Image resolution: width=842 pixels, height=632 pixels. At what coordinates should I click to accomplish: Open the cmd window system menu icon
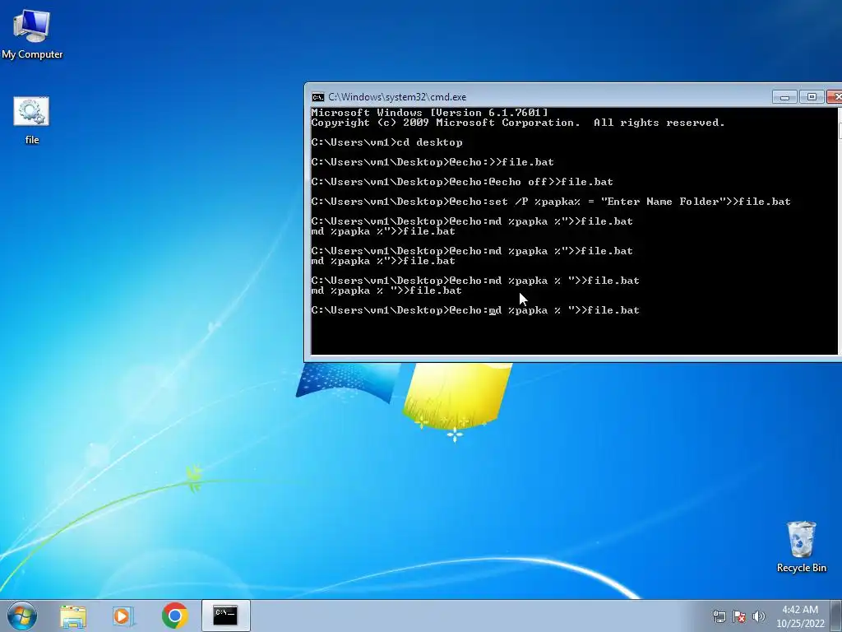[x=318, y=97]
